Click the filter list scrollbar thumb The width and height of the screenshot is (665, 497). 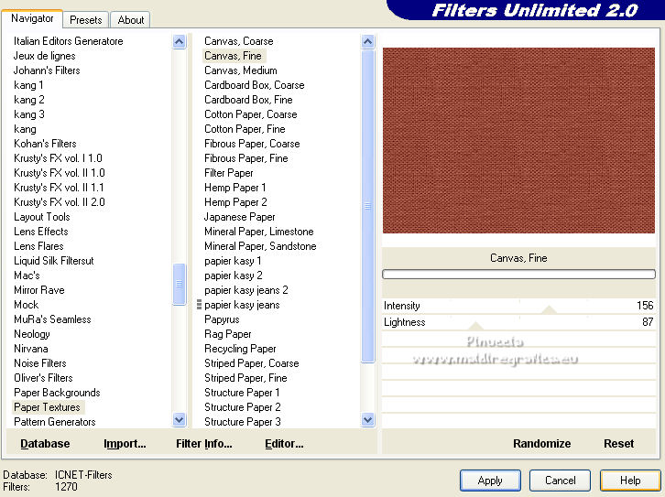pos(367,206)
